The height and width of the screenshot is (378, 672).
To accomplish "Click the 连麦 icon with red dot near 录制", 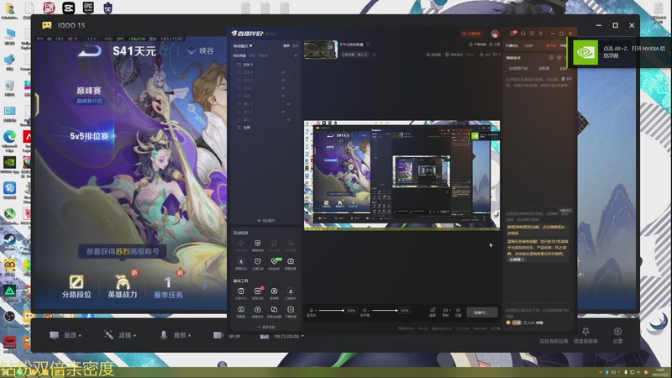I will (x=433, y=311).
